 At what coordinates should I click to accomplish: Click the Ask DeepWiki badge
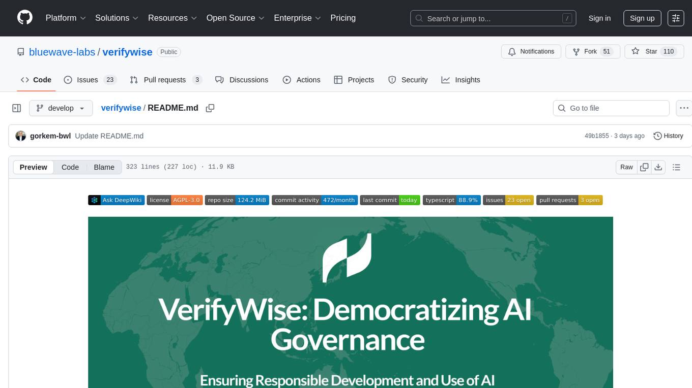pyautogui.click(x=117, y=200)
